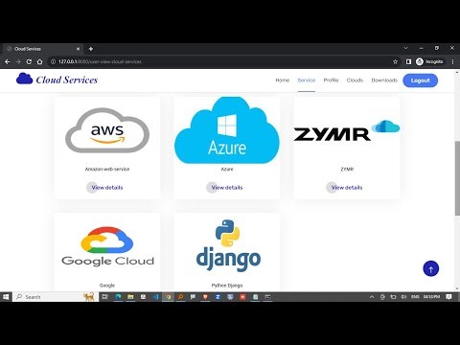The height and width of the screenshot is (345, 460).
Task: Click the taskbar Search box
Action: (x=55, y=297)
